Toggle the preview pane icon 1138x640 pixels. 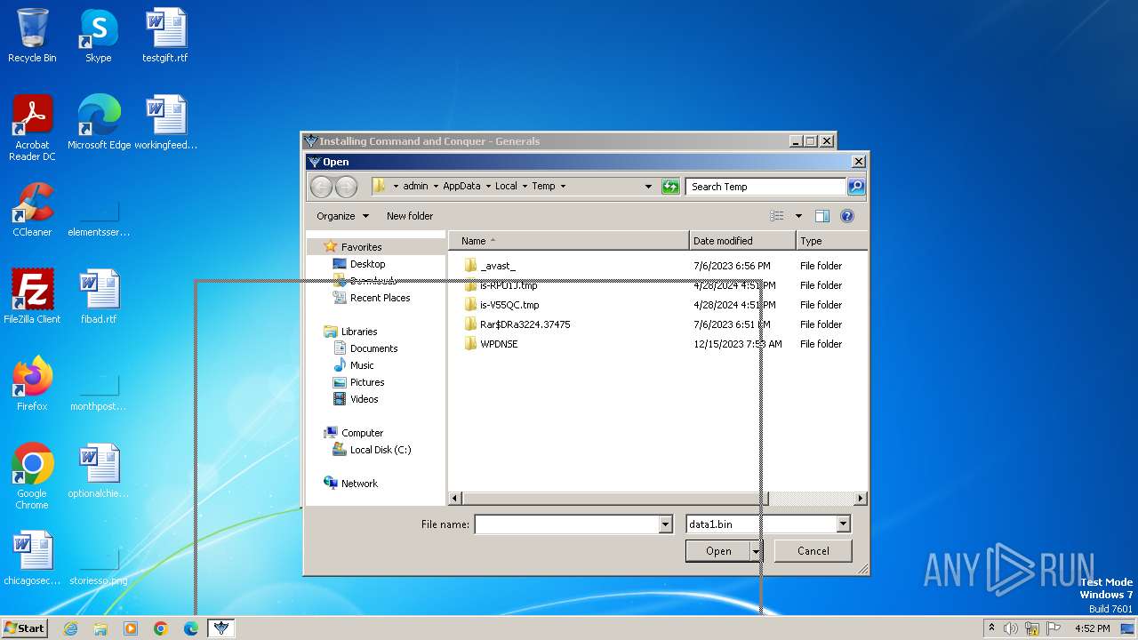pos(822,216)
